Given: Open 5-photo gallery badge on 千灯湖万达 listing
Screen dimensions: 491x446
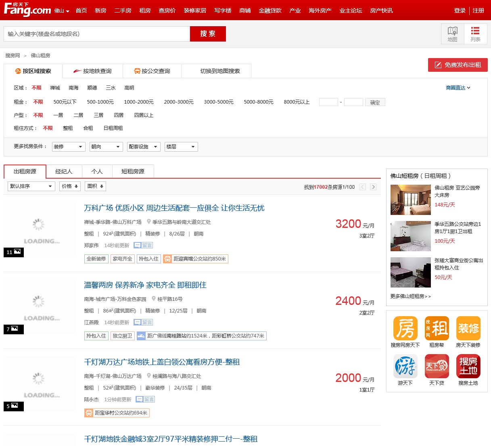Looking at the screenshot, I should pyautogui.click(x=14, y=406).
